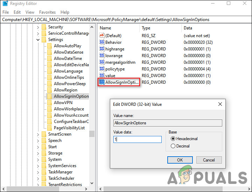
Task: Click the AllowSignInOpti... DWORD value icon
Action: pyautogui.click(x=102, y=82)
